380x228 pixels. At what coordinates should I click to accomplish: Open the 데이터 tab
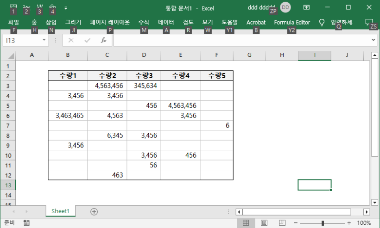[x=166, y=23]
